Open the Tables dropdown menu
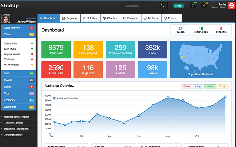 click(x=151, y=18)
